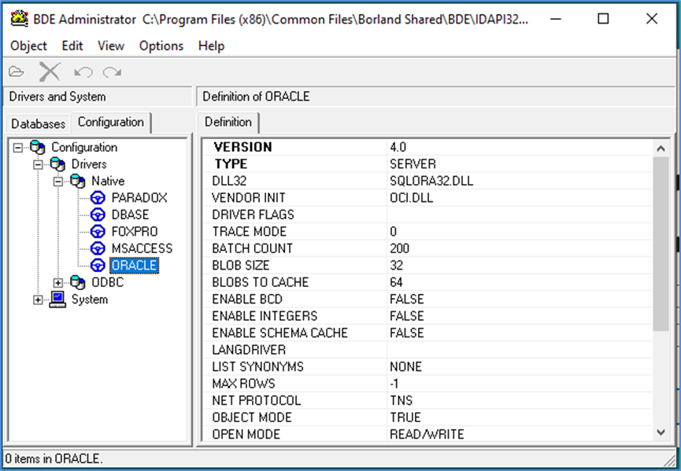Click the ORACLE driver icon
Viewport: 681px width, 471px height.
click(98, 266)
